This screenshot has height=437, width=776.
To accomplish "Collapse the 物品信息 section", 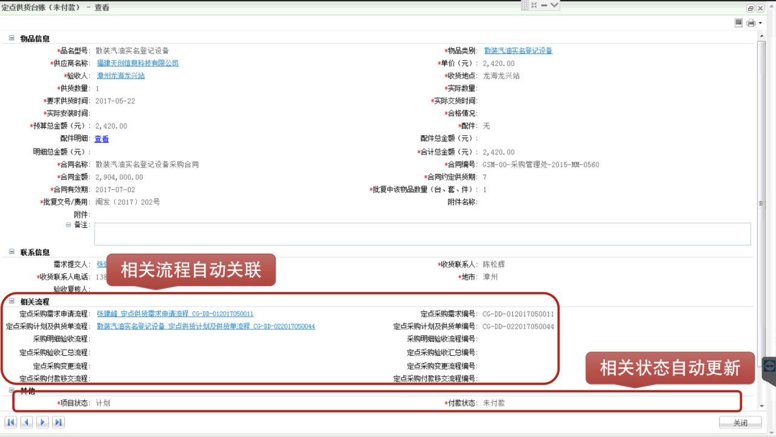I will [x=11, y=38].
